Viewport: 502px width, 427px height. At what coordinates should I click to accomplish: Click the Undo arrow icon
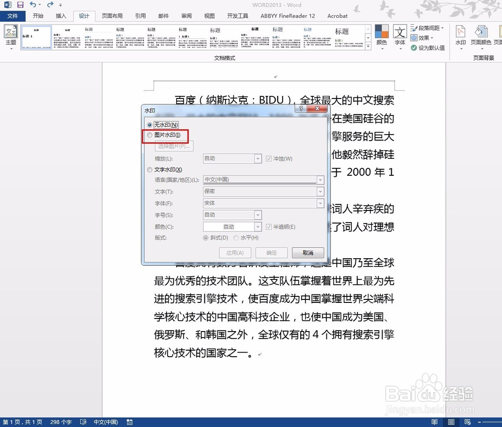33,5
